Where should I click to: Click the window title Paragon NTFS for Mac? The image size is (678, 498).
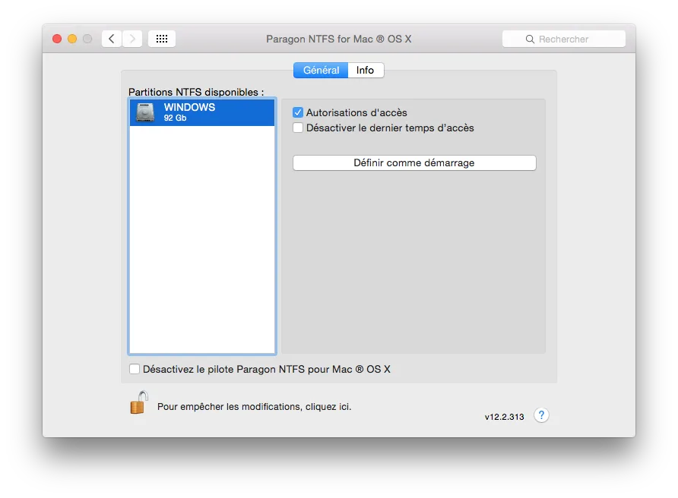pos(338,39)
